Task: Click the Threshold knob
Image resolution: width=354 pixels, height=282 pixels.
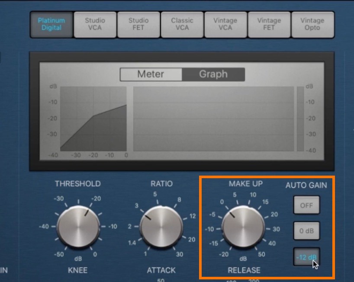Action: 77,227
